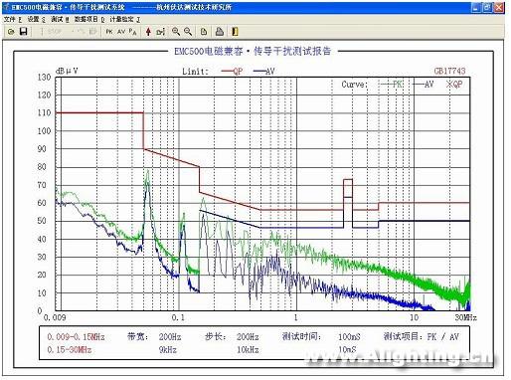Click the AV curve legend entry
The height and width of the screenshot is (380, 511).
424,85
